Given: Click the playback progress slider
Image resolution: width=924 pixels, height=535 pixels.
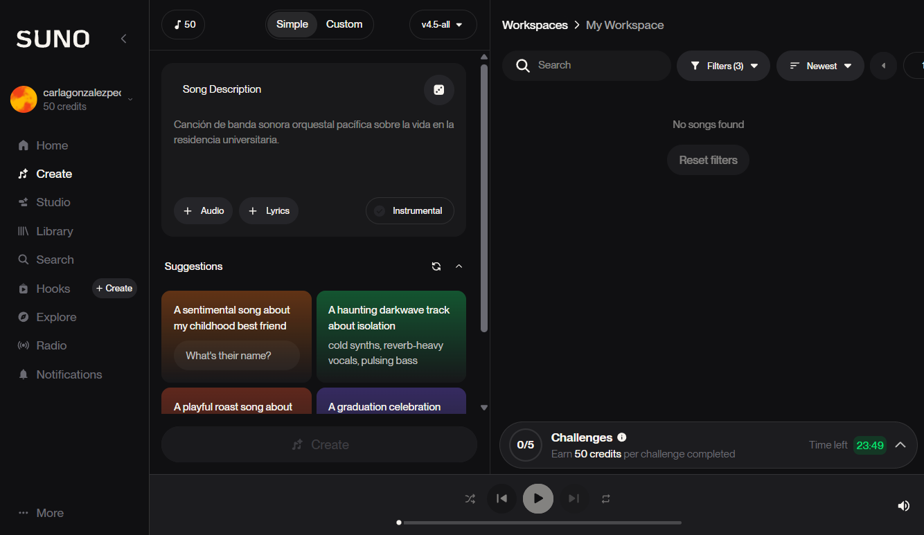Looking at the screenshot, I should pyautogui.click(x=540, y=523).
